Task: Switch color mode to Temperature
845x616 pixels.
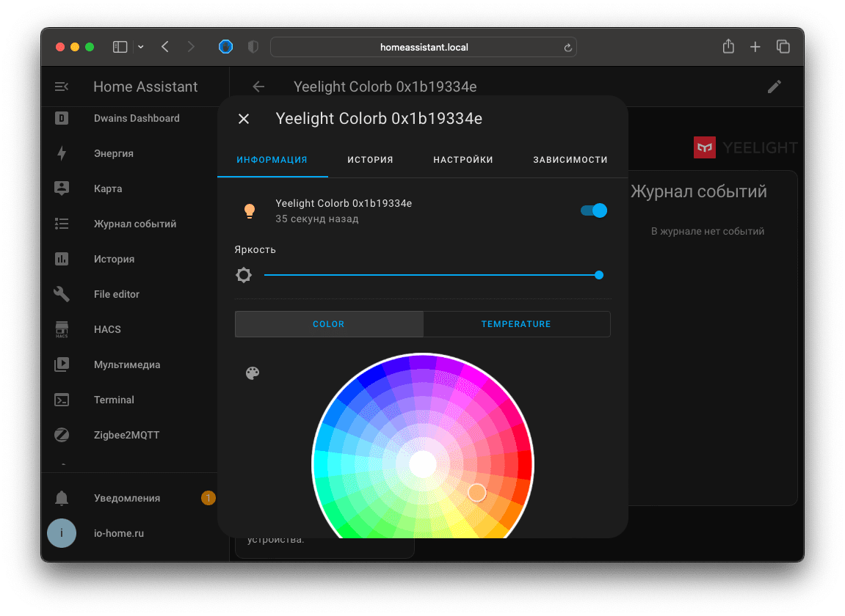Action: 516,324
